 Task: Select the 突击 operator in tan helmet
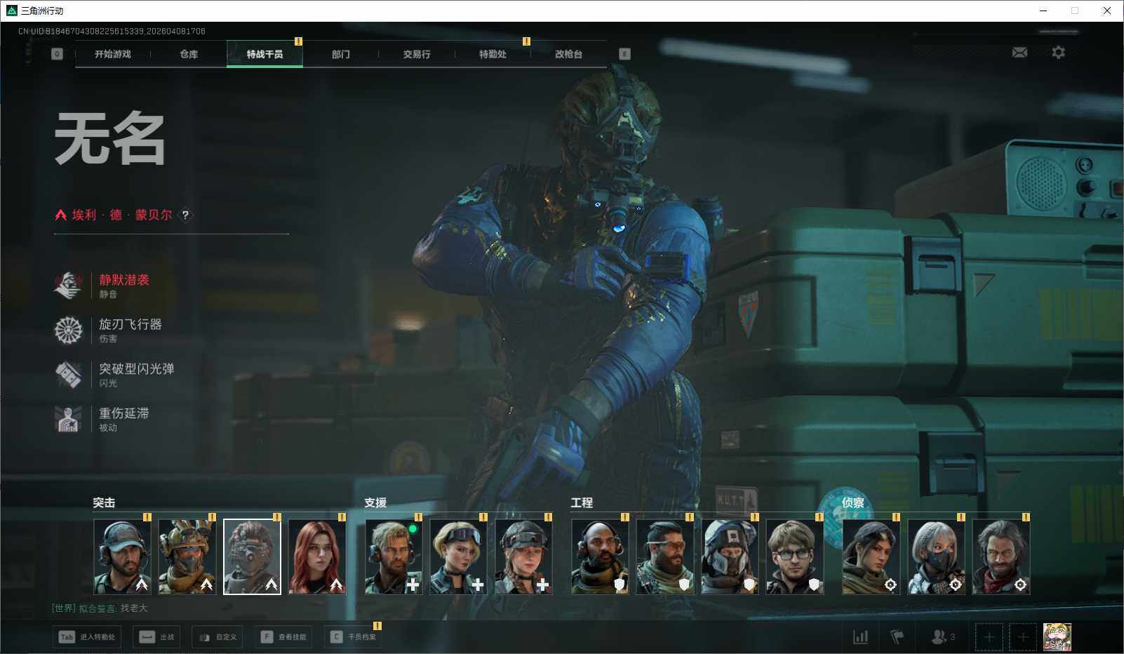pyautogui.click(x=187, y=557)
